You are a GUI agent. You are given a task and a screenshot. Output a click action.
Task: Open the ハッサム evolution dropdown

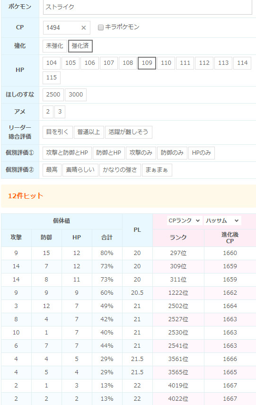click(222, 221)
